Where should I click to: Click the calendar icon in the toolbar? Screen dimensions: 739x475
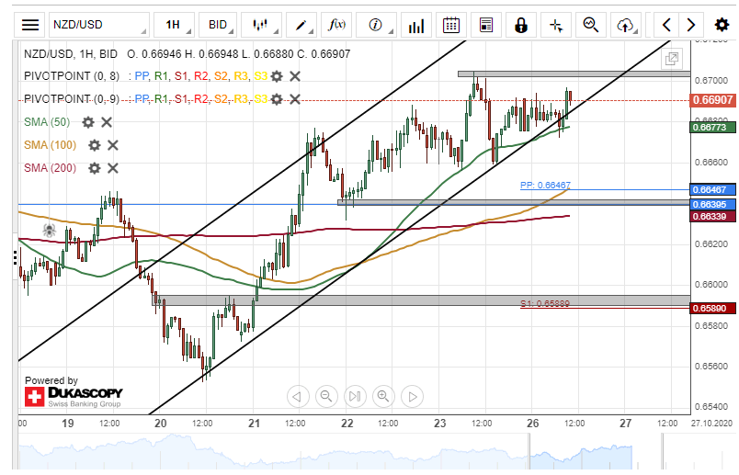[x=451, y=25]
